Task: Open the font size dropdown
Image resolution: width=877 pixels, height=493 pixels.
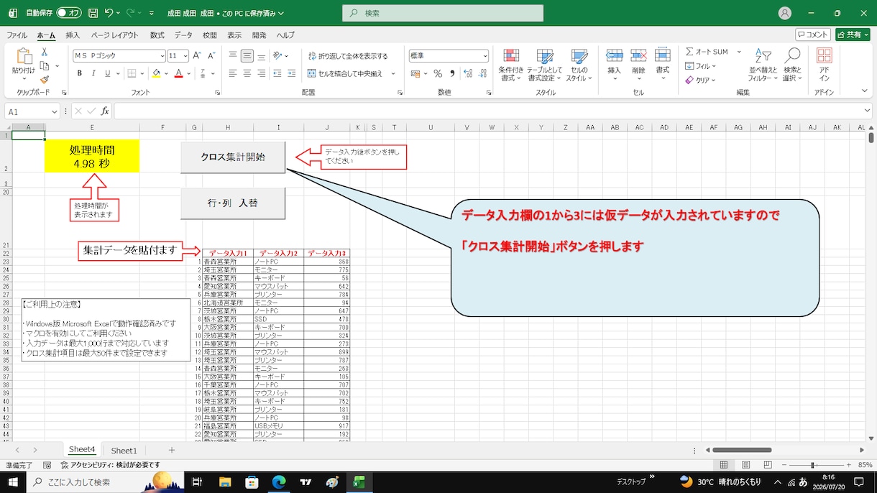Action: tap(185, 55)
